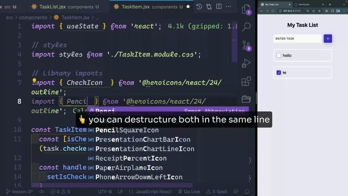The image size is (348, 196).
Task: Switch to the Heroicons browser tab
Action: [309, 4]
